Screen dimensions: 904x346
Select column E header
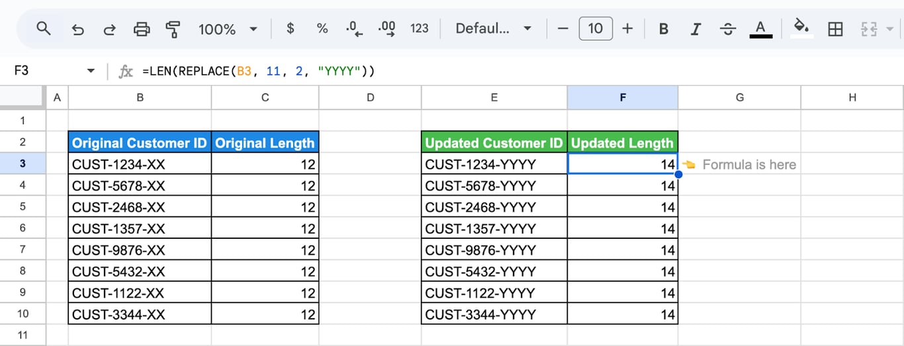[x=494, y=97]
